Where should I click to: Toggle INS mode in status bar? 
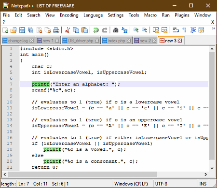[203, 184]
